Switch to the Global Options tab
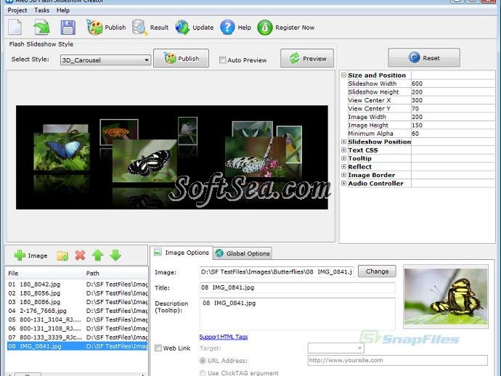Screen dimensions: 501x376 tap(243, 253)
